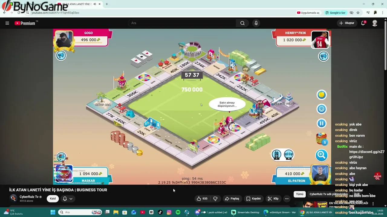
Task: Open the more actions three-dot menu
Action: 287,199
